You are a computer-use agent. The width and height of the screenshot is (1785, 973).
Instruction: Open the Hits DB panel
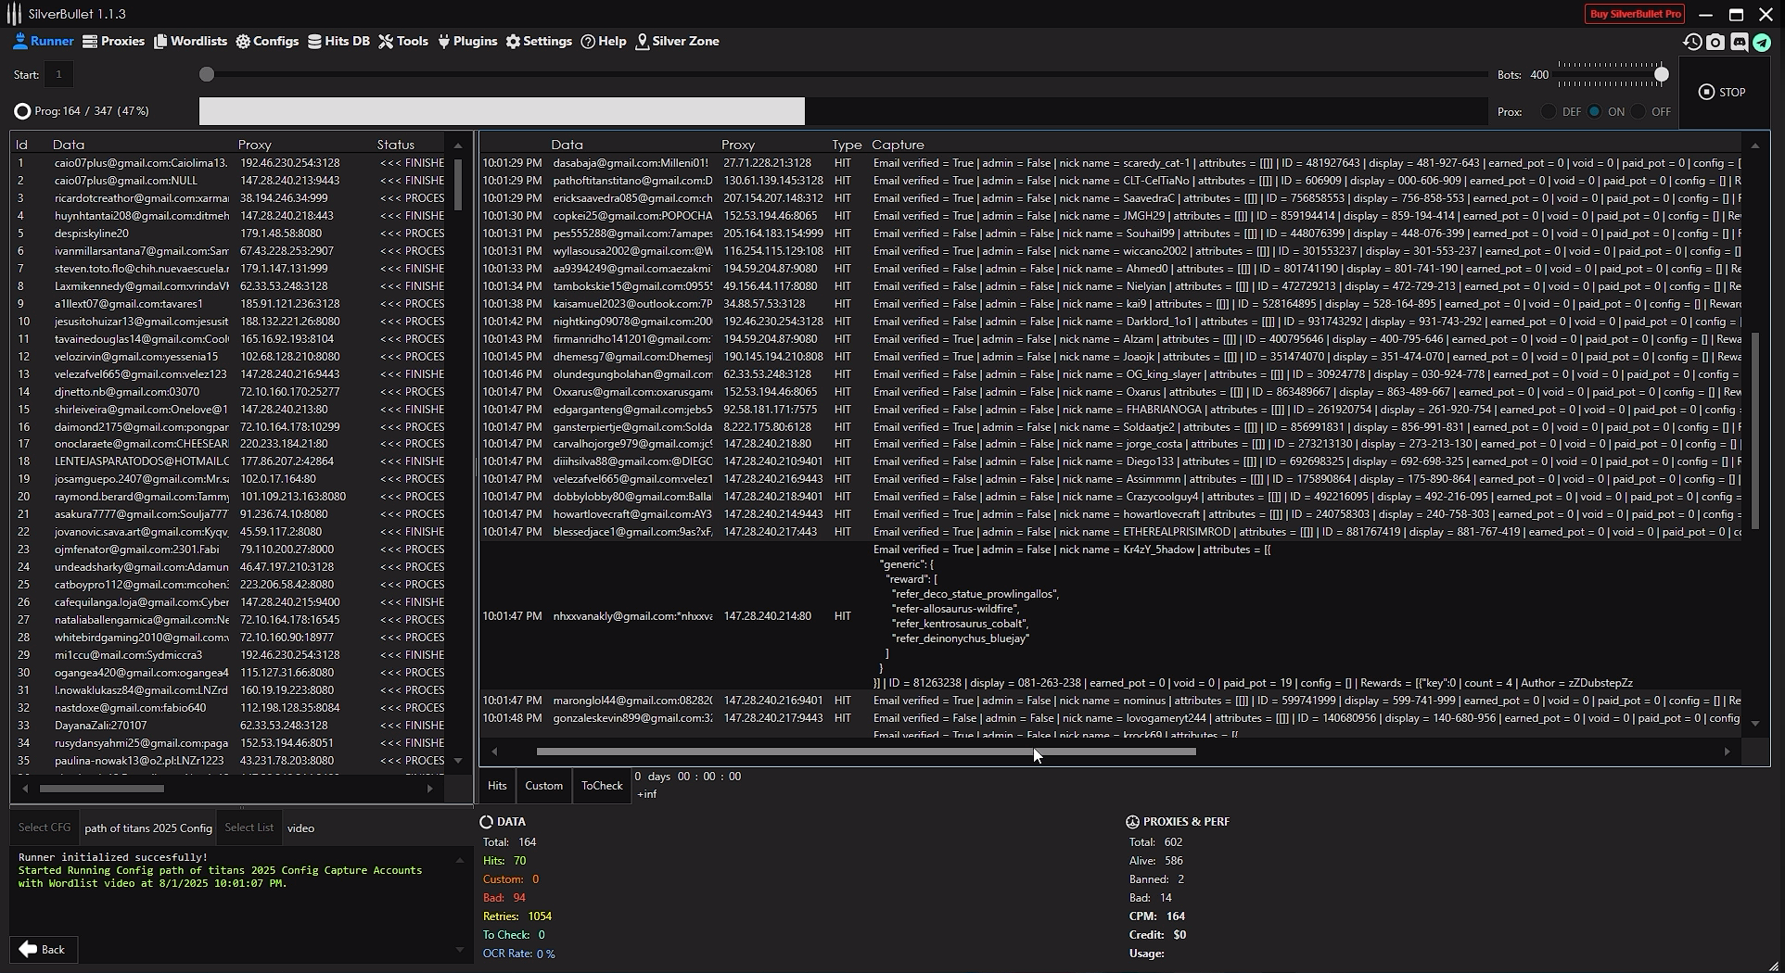pos(338,41)
